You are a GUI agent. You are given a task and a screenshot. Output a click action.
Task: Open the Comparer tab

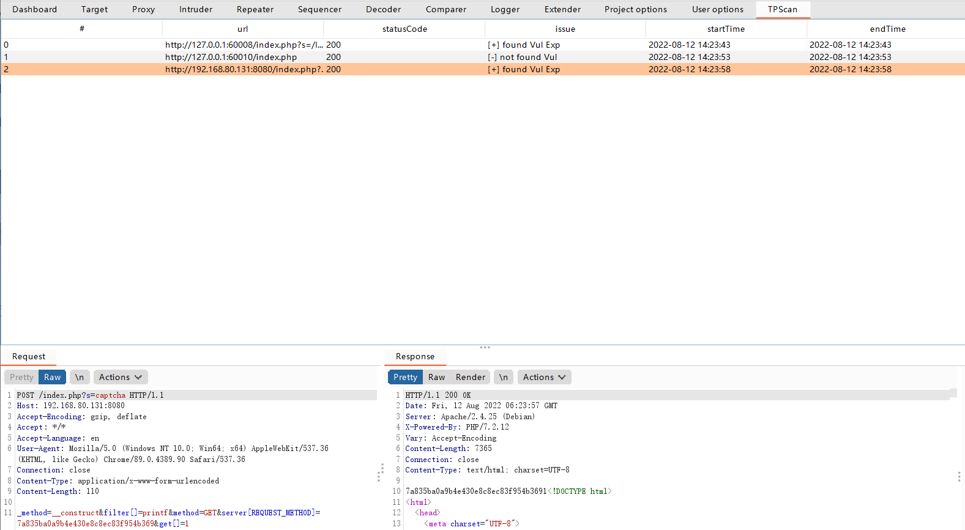pyautogui.click(x=446, y=9)
